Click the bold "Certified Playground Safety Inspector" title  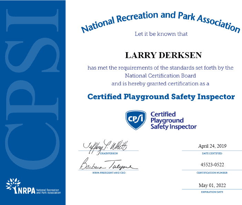tap(161, 97)
